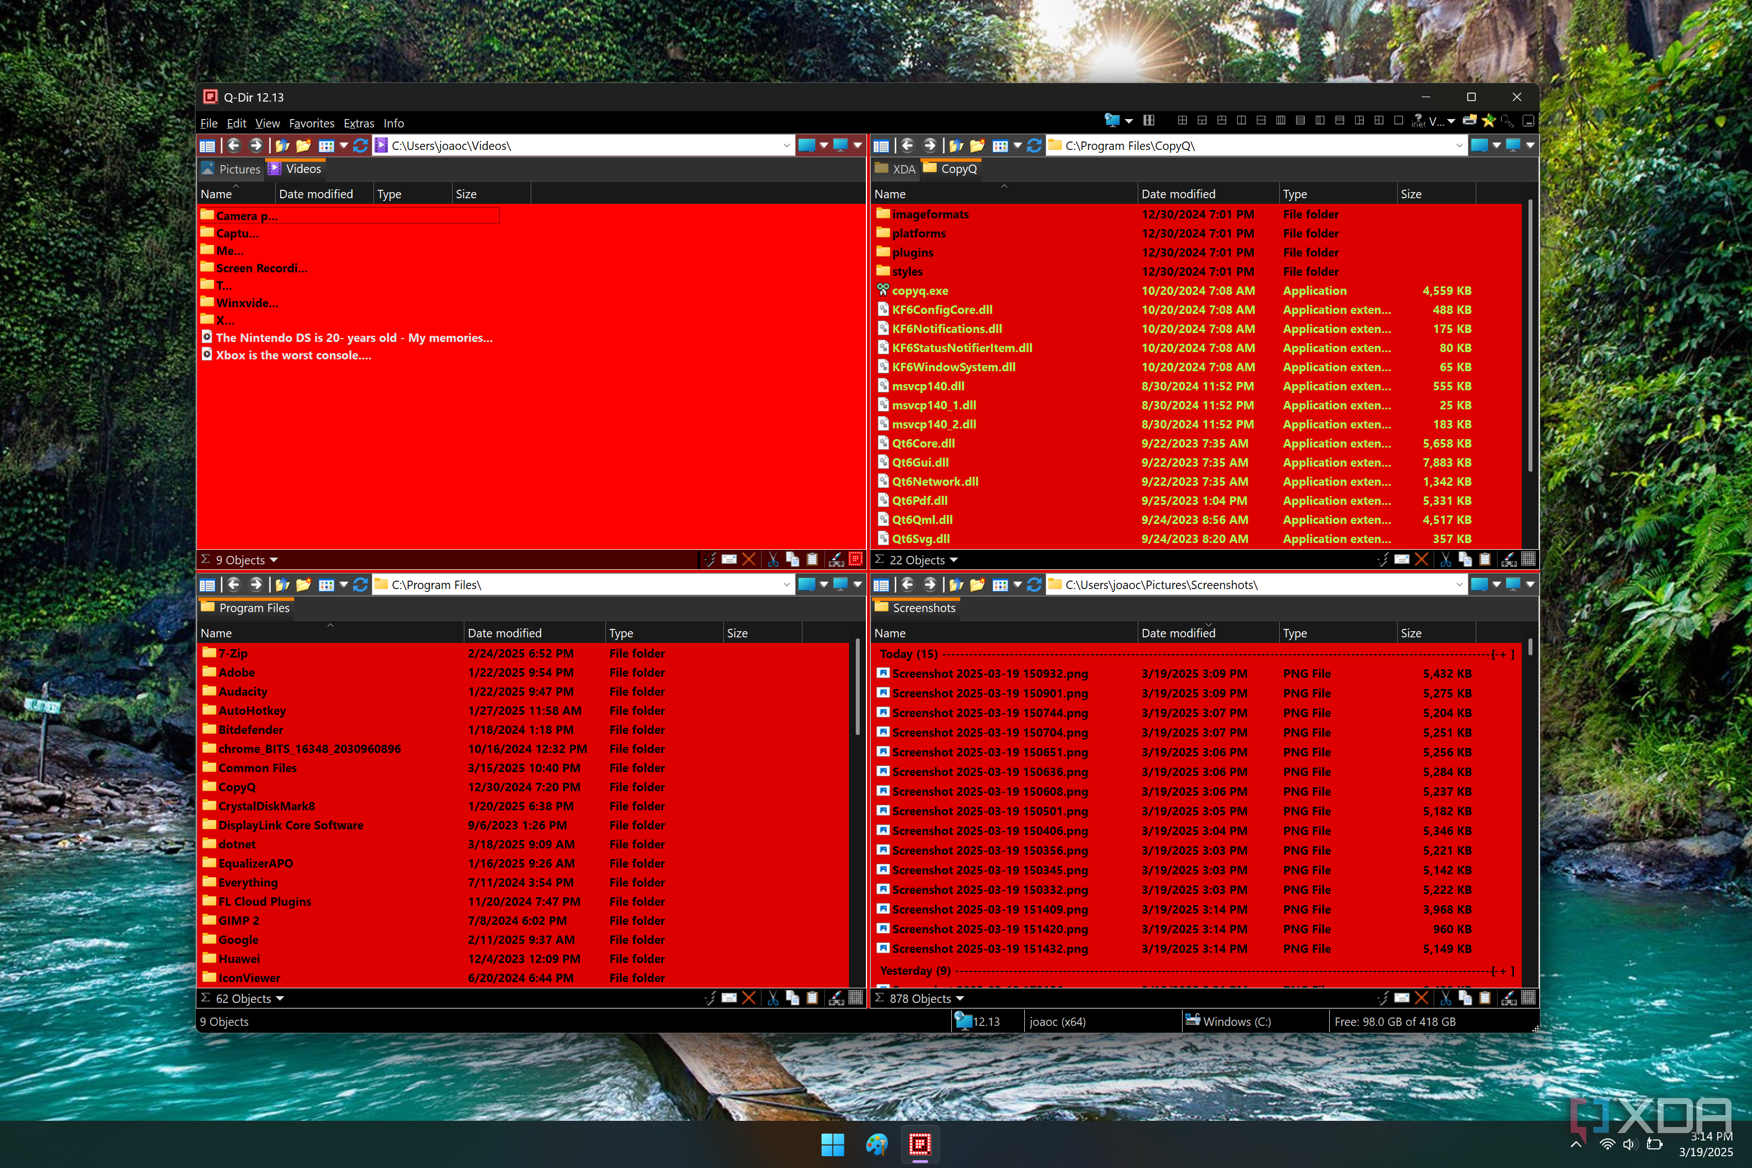This screenshot has height=1168, width=1752.
Task: Select the four vertical columns layout icon
Action: click(x=1281, y=121)
